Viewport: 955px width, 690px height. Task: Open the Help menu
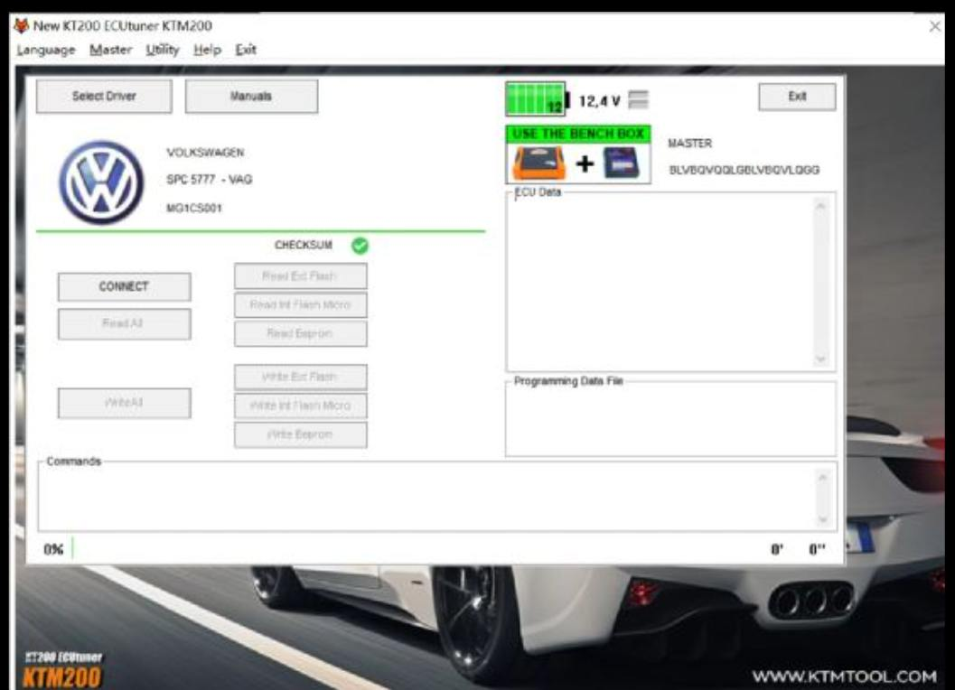207,50
